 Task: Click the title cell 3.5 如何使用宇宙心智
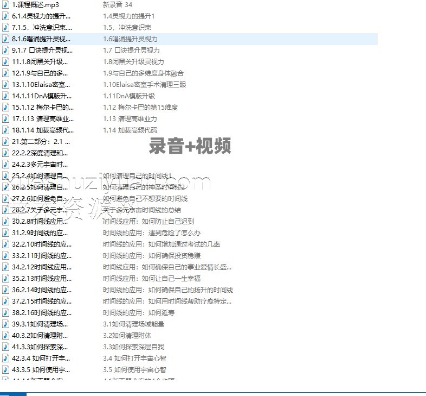click(134, 370)
